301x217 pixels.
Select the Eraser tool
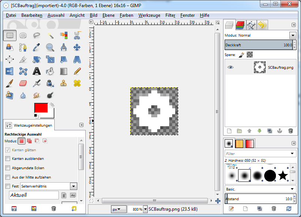[23, 83]
